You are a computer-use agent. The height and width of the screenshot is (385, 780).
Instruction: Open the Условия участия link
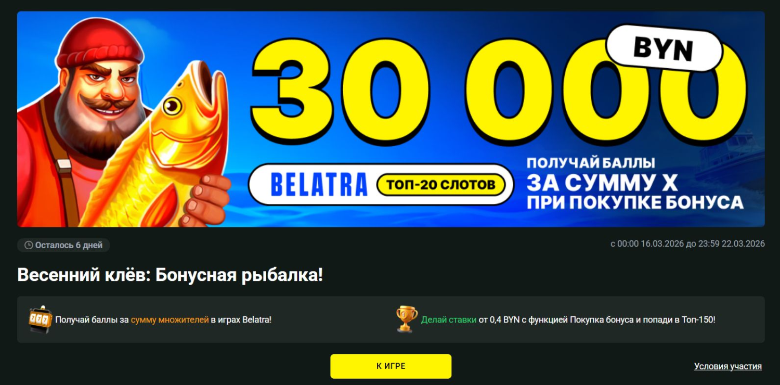[727, 366]
